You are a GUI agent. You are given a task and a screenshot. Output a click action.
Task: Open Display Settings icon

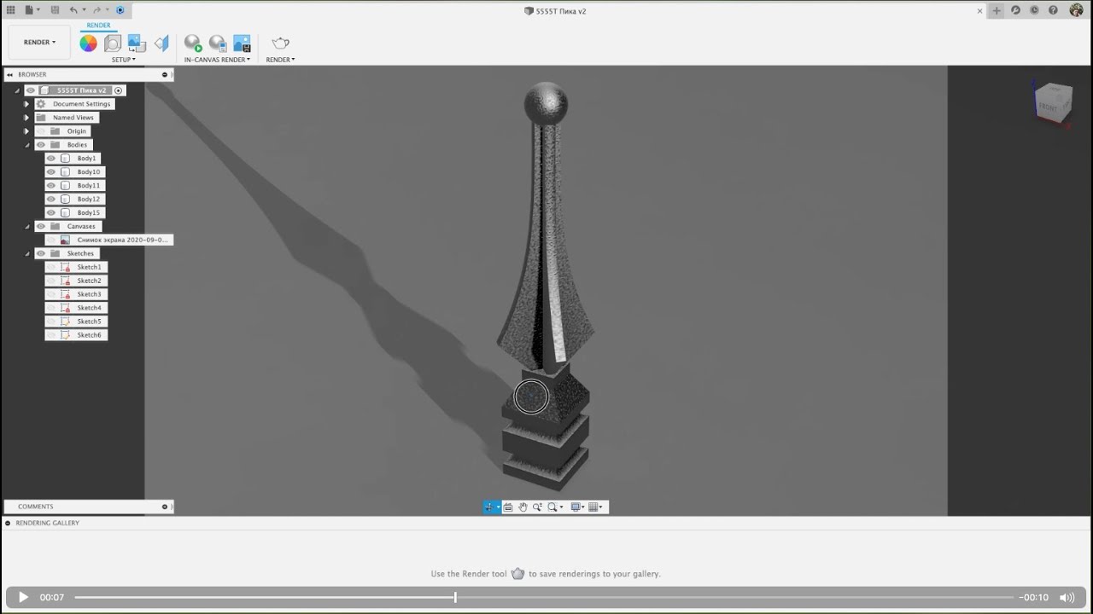coord(576,507)
